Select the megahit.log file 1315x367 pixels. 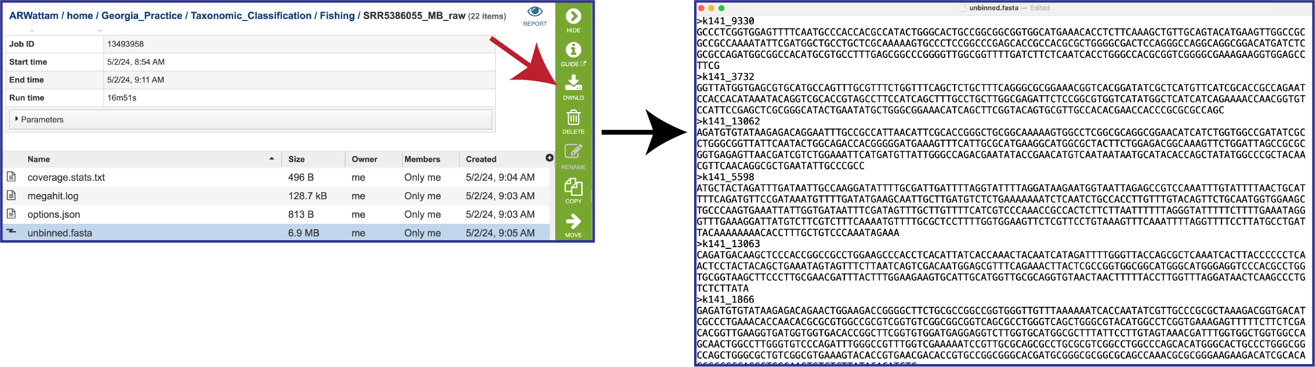pos(53,196)
